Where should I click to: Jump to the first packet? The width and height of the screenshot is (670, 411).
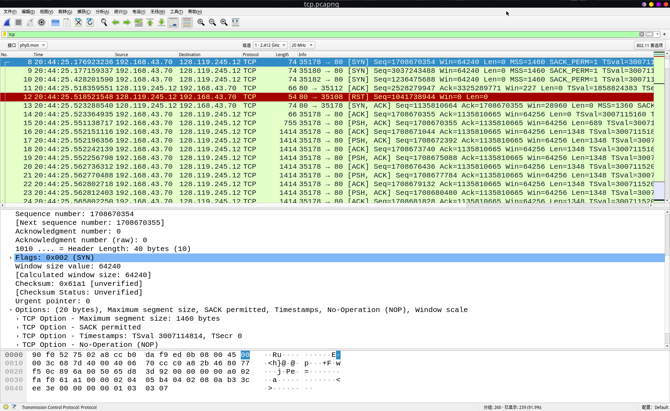click(x=150, y=23)
